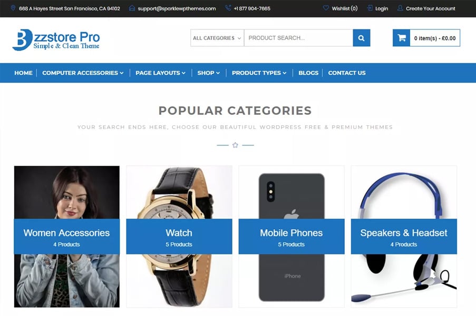Select the Speakers & Headset category thumbnail
This screenshot has width=476, height=316.
click(404, 236)
